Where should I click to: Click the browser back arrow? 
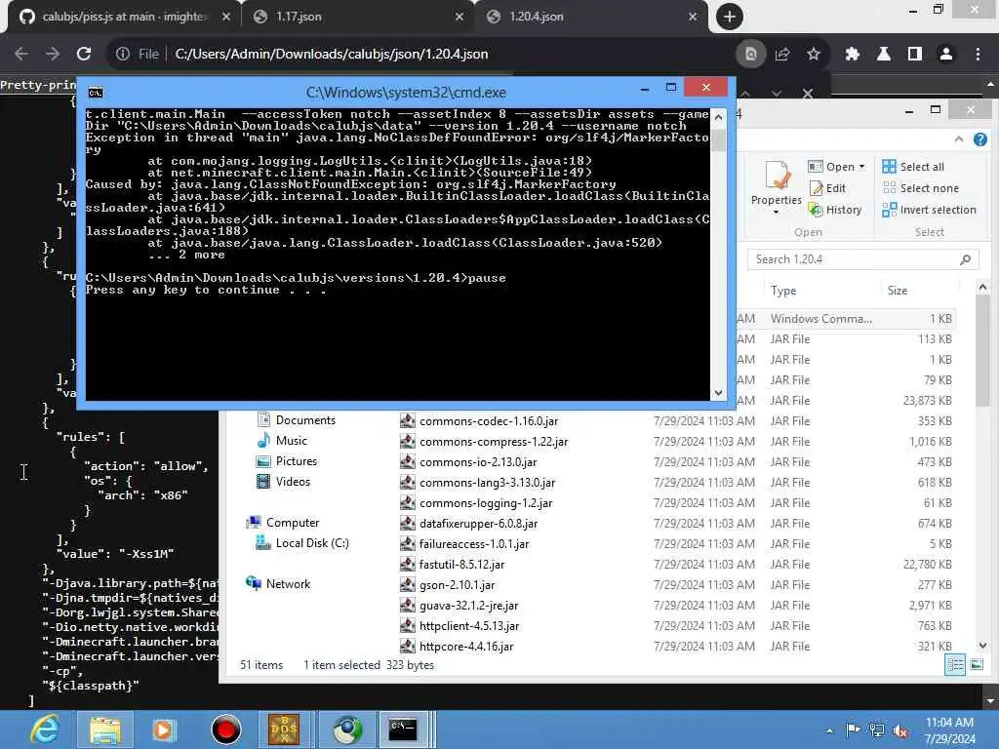click(x=21, y=55)
